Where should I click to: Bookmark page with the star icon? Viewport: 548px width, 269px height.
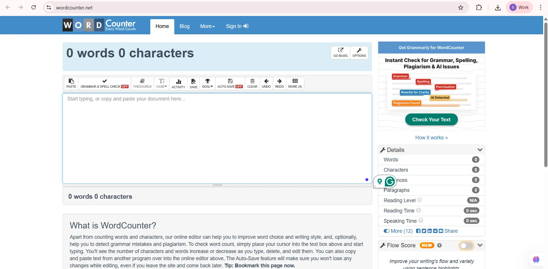coord(461,8)
